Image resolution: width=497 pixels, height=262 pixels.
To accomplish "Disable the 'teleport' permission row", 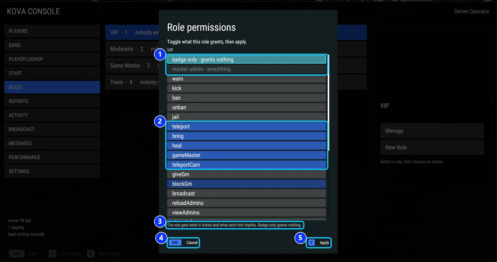I will [246, 127].
